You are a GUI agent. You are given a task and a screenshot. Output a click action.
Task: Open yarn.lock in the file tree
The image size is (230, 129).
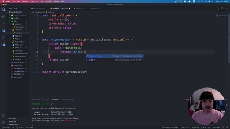click(18, 77)
